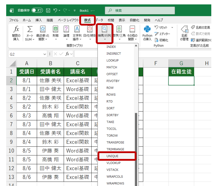Click the Excel app icon in title bar
Screen dimensions: 216x186
(x=12, y=11)
